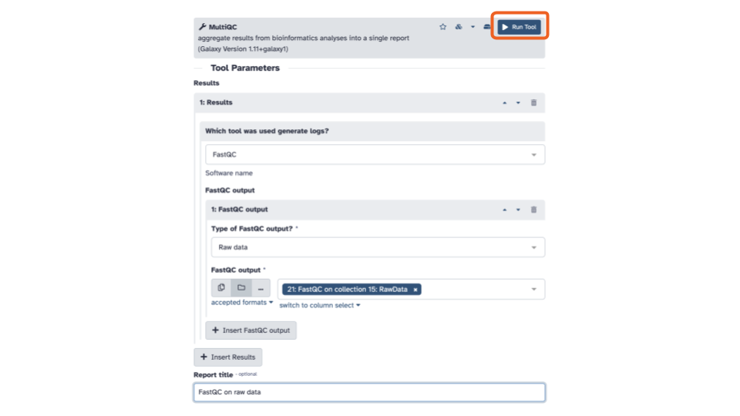Viewport: 740px width, 416px height.
Task: Click switch to column select
Action: pyautogui.click(x=319, y=306)
